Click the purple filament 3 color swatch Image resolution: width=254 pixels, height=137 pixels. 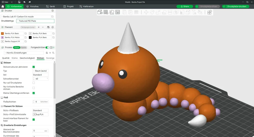point(2,37)
